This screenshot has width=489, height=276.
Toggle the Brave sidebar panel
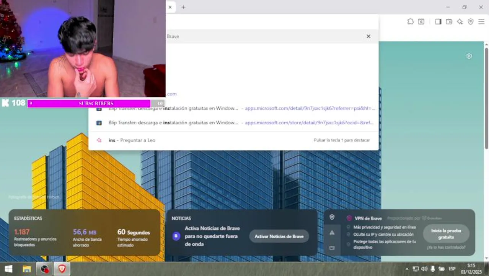438,22
